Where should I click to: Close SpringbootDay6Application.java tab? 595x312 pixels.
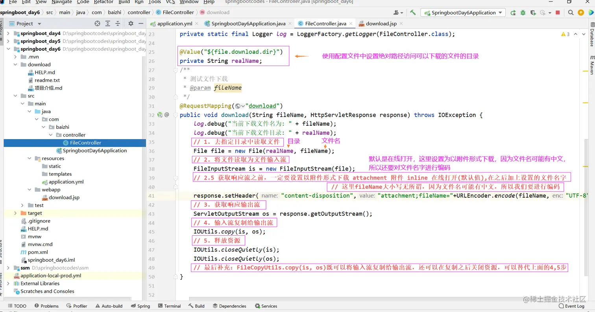coord(290,24)
